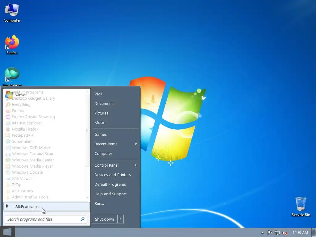The height and width of the screenshot is (237, 316).
Task: Click the Firefox Private Browsing icon
Action: pos(8,117)
